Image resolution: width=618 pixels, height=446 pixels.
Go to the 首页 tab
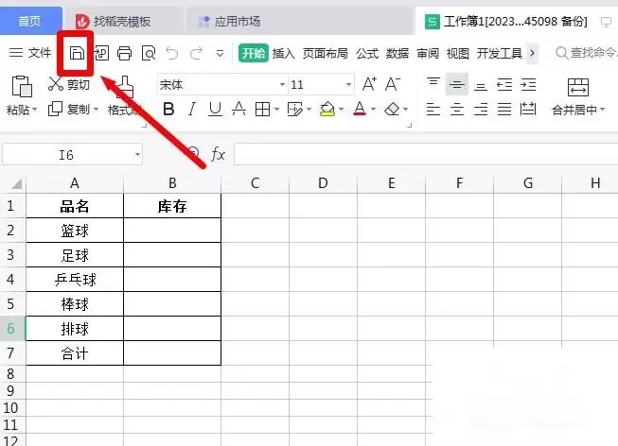click(30, 21)
